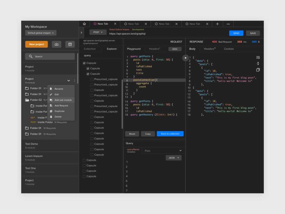
Task: Click the Rename icon in context menu
Action: tap(51, 89)
